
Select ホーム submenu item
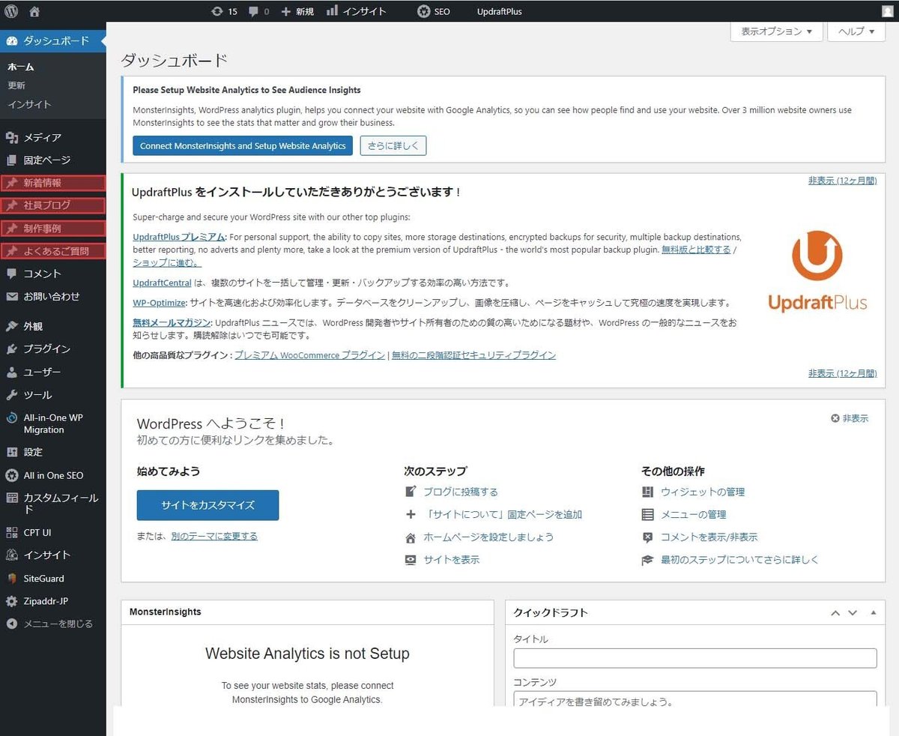tap(21, 67)
